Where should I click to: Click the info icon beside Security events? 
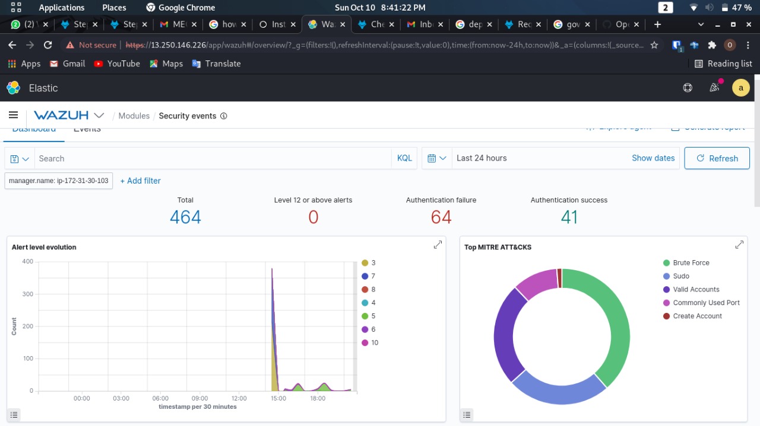point(224,116)
